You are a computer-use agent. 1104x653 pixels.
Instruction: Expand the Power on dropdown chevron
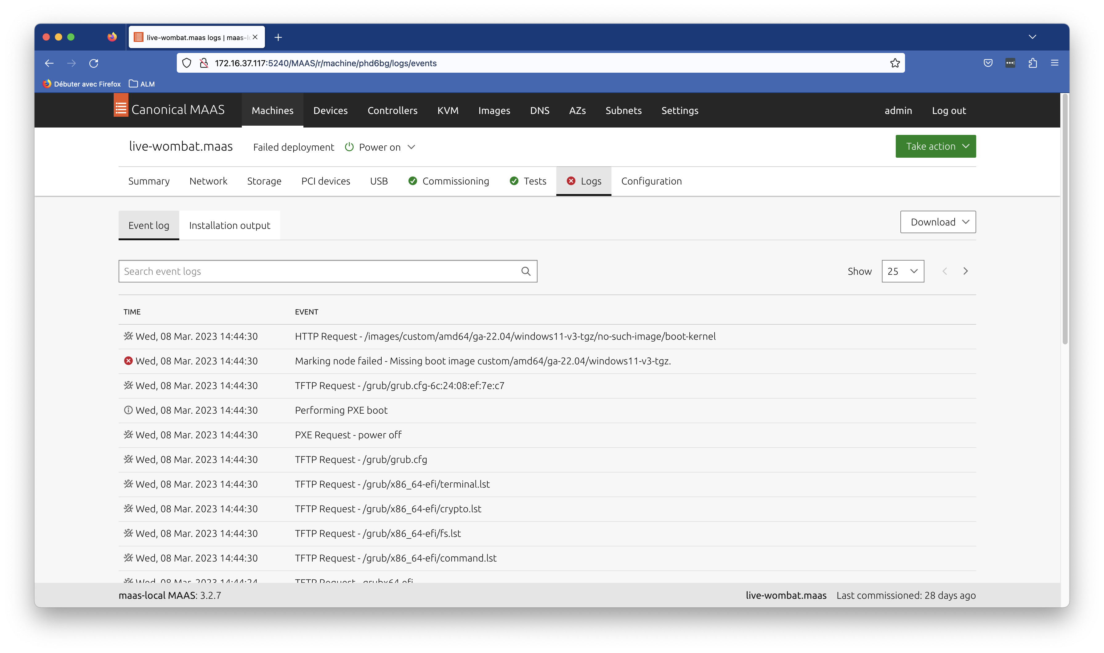tap(411, 147)
